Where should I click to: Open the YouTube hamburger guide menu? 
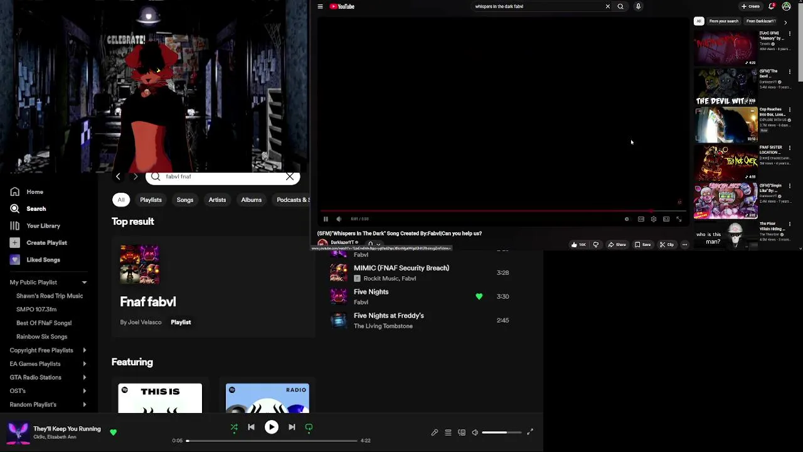pyautogui.click(x=320, y=6)
